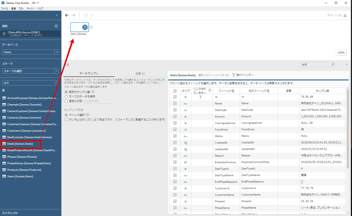Image resolution: width=352 pixels, height=216 pixels.
Task: Change the number type icon for Id
Action: [x=185, y=97]
